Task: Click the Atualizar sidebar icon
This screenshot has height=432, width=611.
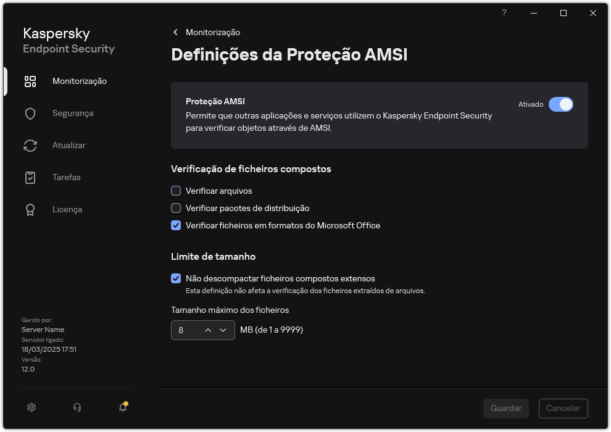Action: 30,145
